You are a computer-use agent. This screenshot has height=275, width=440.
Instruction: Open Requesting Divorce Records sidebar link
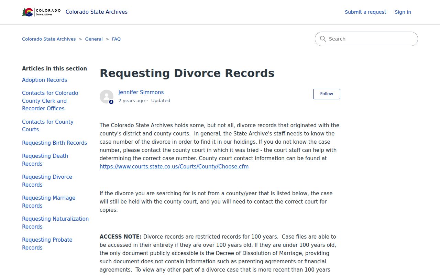pyautogui.click(x=47, y=181)
